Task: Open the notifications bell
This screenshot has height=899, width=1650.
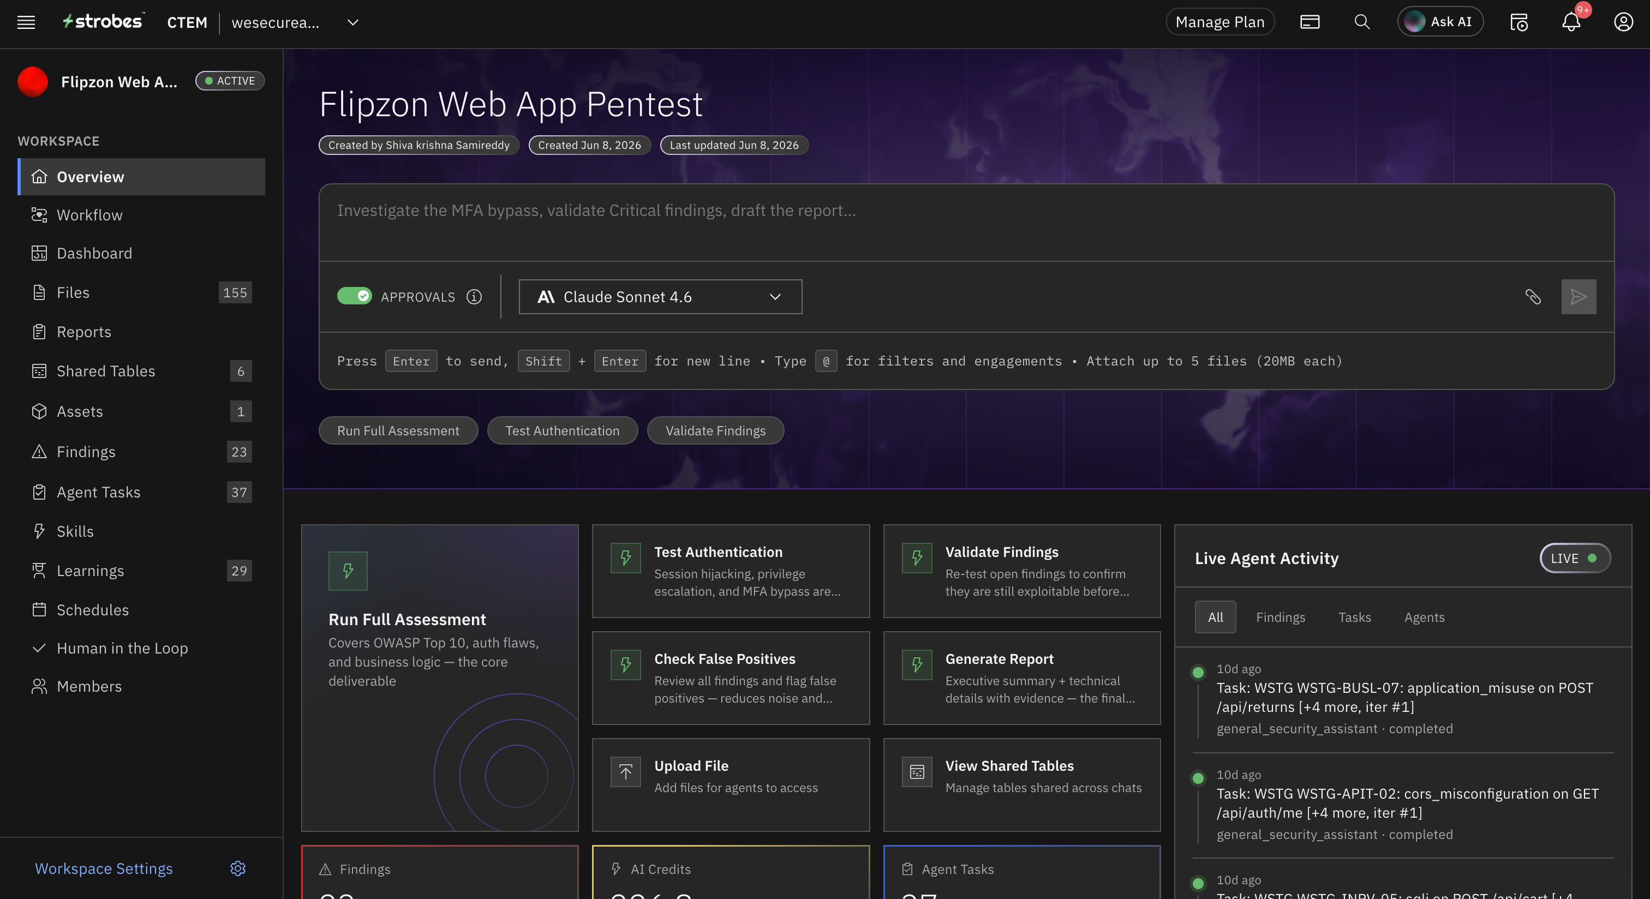Action: tap(1570, 22)
